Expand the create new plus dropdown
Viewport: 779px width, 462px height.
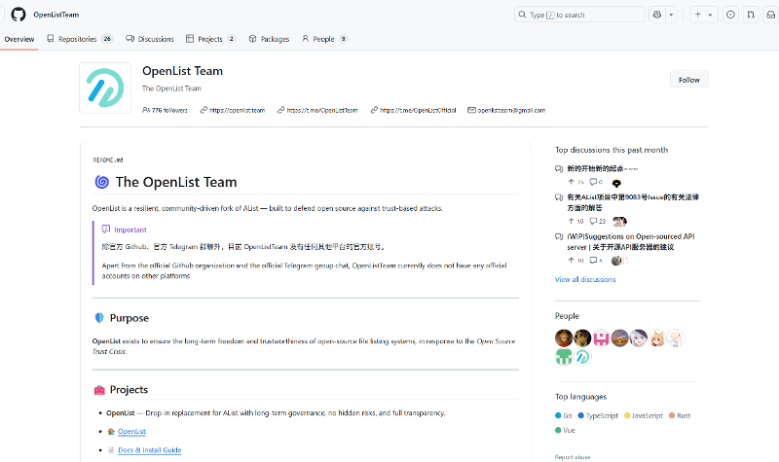(x=703, y=15)
